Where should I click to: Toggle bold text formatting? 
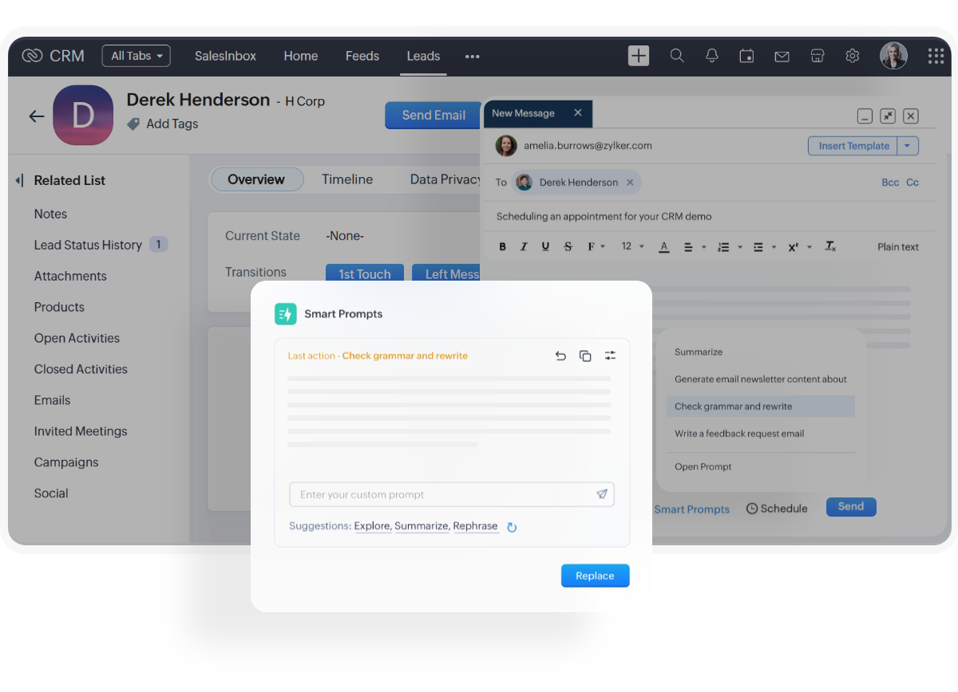point(502,247)
